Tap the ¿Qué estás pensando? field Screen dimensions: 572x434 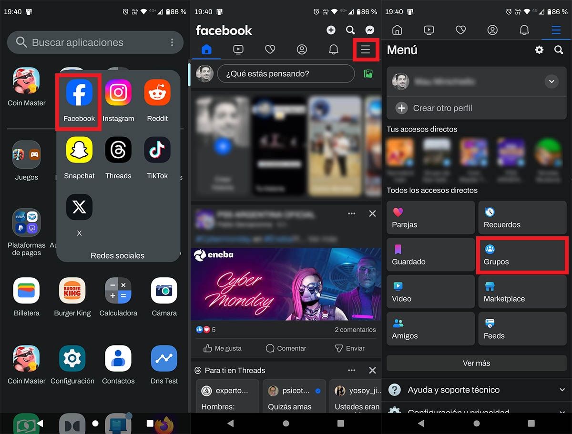coord(286,74)
